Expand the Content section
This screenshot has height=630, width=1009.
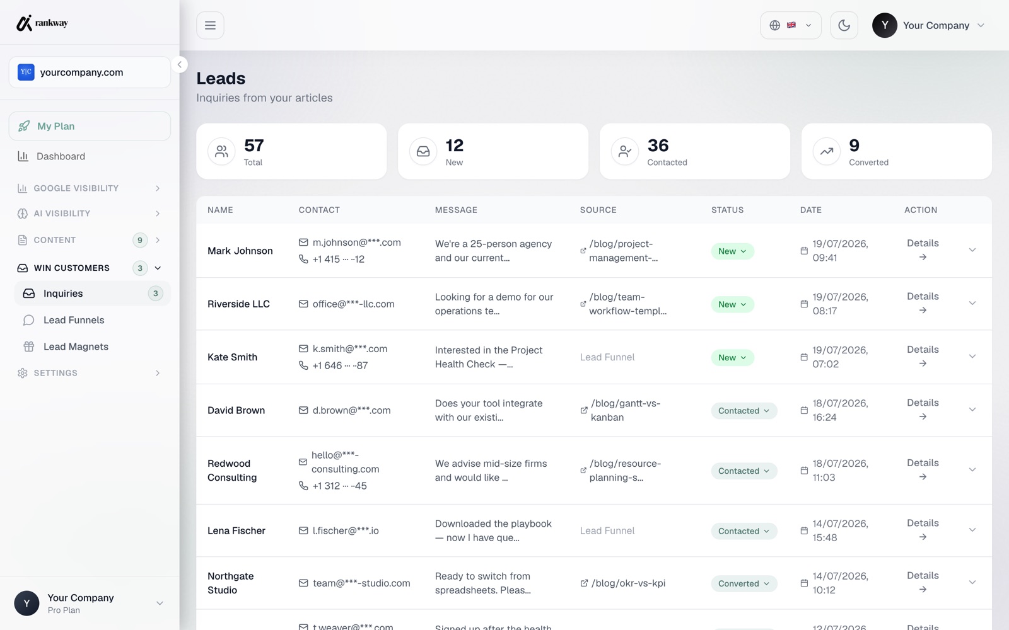click(x=90, y=240)
